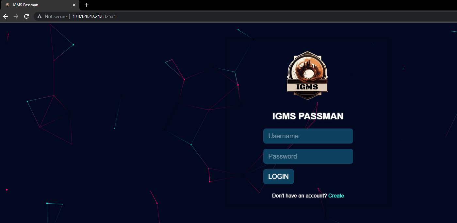Viewport: 457px width, 223px height.
Task: Click into the Username field
Action: 308,136
